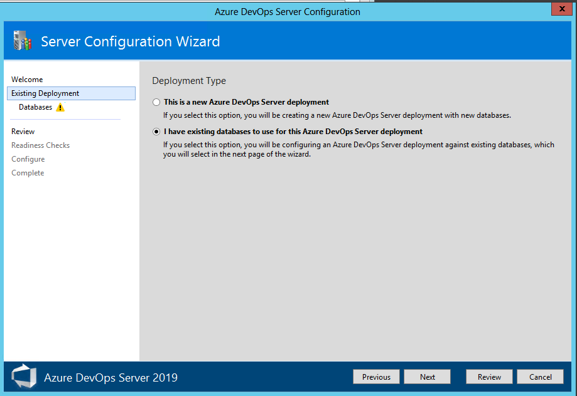Open the Welcome step in the sidebar
This screenshot has width=577, height=396.
pos(26,79)
